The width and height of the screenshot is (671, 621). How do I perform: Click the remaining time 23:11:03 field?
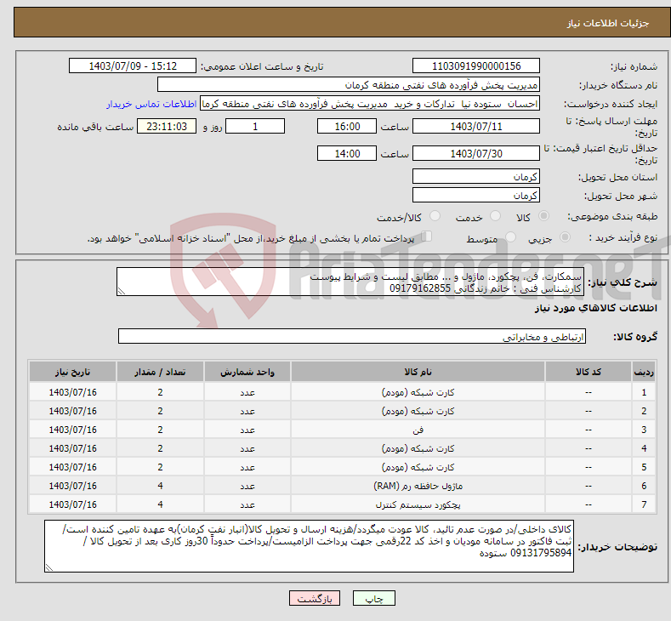[167, 126]
